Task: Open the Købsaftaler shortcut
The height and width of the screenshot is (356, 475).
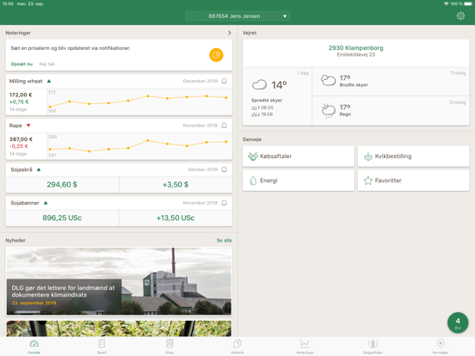Action: point(299,157)
